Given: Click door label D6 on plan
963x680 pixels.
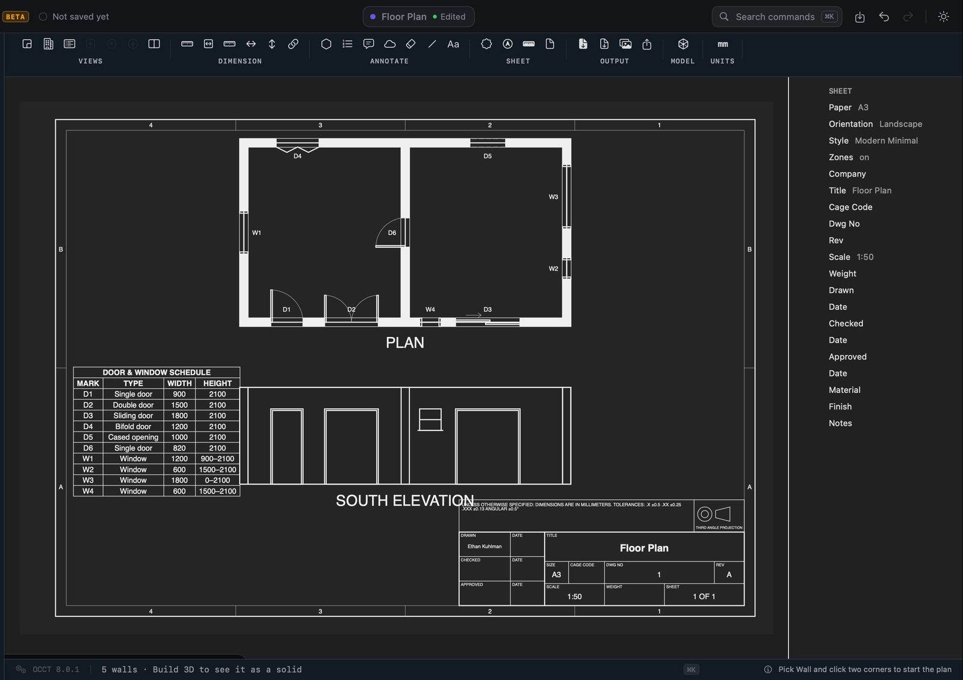Looking at the screenshot, I should click(392, 233).
